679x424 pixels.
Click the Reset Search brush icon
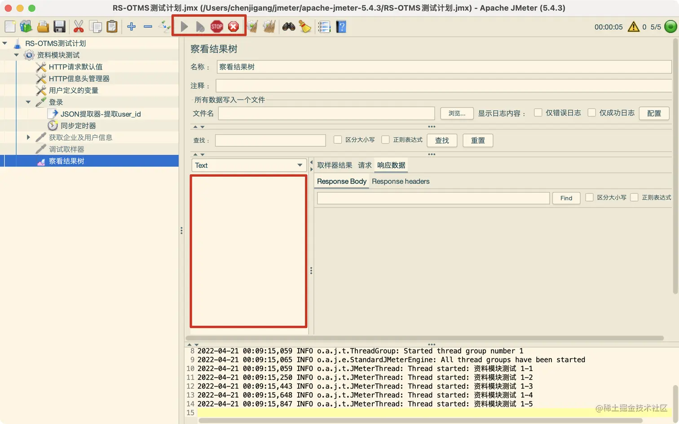click(x=305, y=26)
